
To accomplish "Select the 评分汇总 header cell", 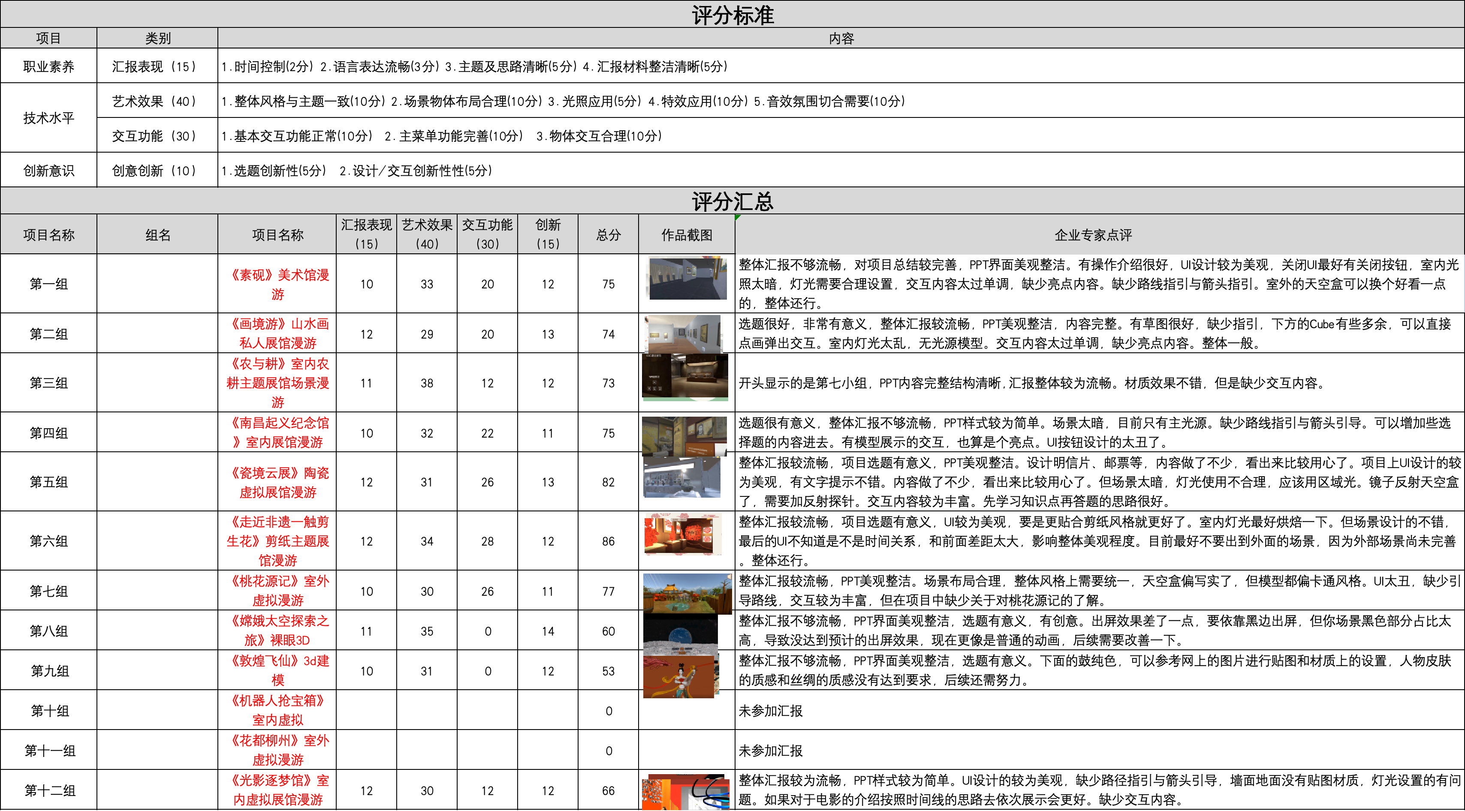I will click(x=732, y=201).
